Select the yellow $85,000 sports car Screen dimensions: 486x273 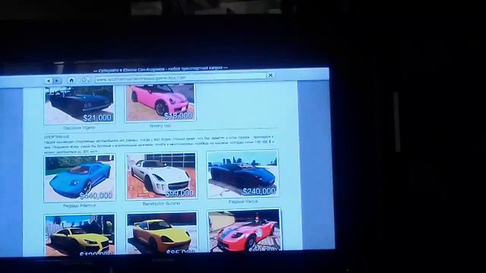tap(162, 233)
